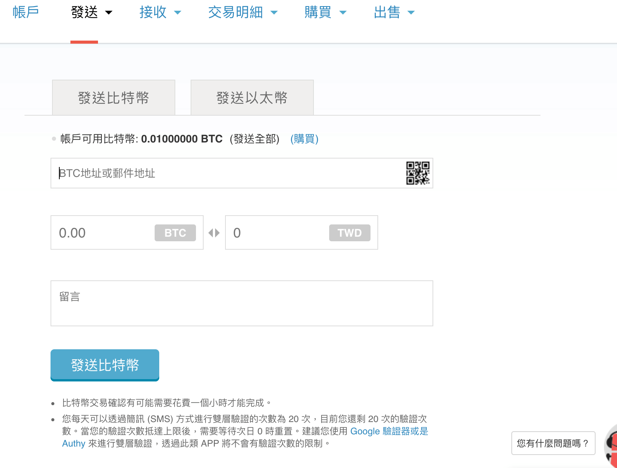Click the (發送全部) send all link
The image size is (617, 468).
(255, 139)
